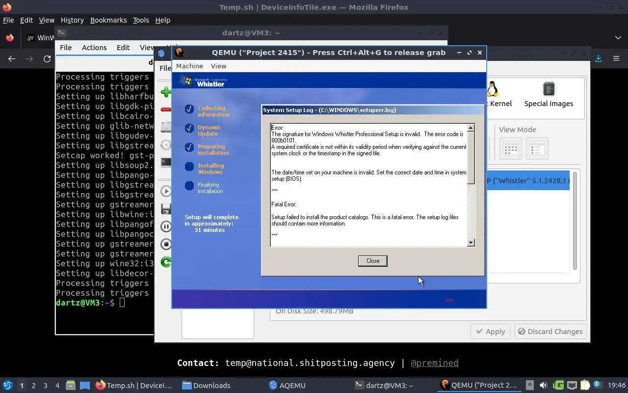Open QEMU Machine menu
This screenshot has height=393, width=628.
189,66
